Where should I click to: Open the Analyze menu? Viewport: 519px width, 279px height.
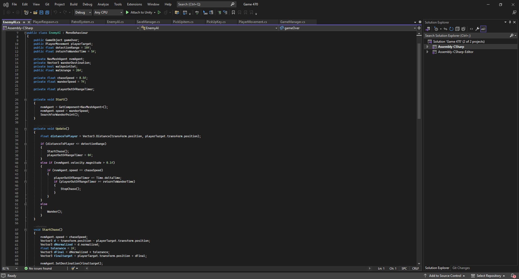(103, 4)
